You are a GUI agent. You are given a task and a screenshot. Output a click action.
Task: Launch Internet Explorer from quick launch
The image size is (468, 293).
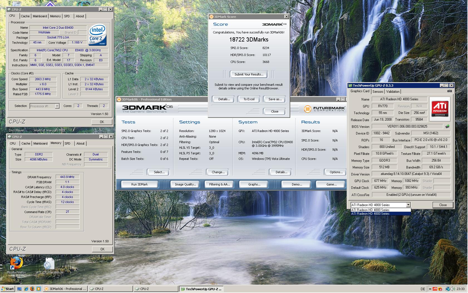pyautogui.click(x=26, y=289)
